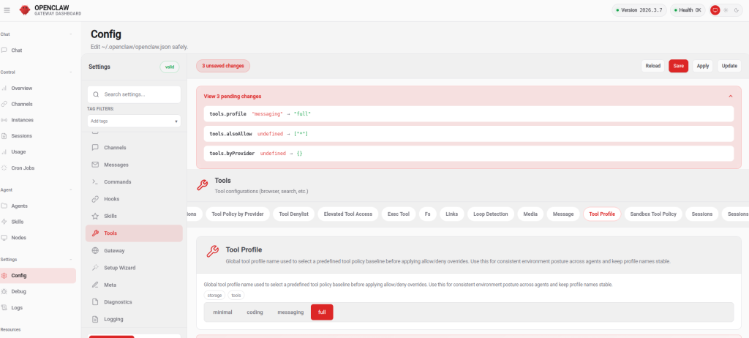Click the tools.profile pending change row

pyautogui.click(x=469, y=114)
